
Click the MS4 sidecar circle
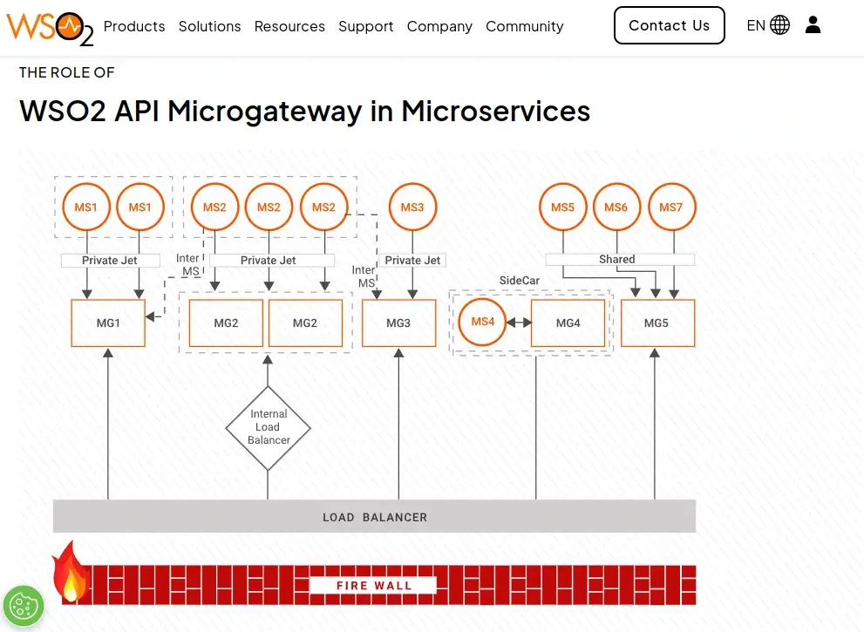click(482, 322)
